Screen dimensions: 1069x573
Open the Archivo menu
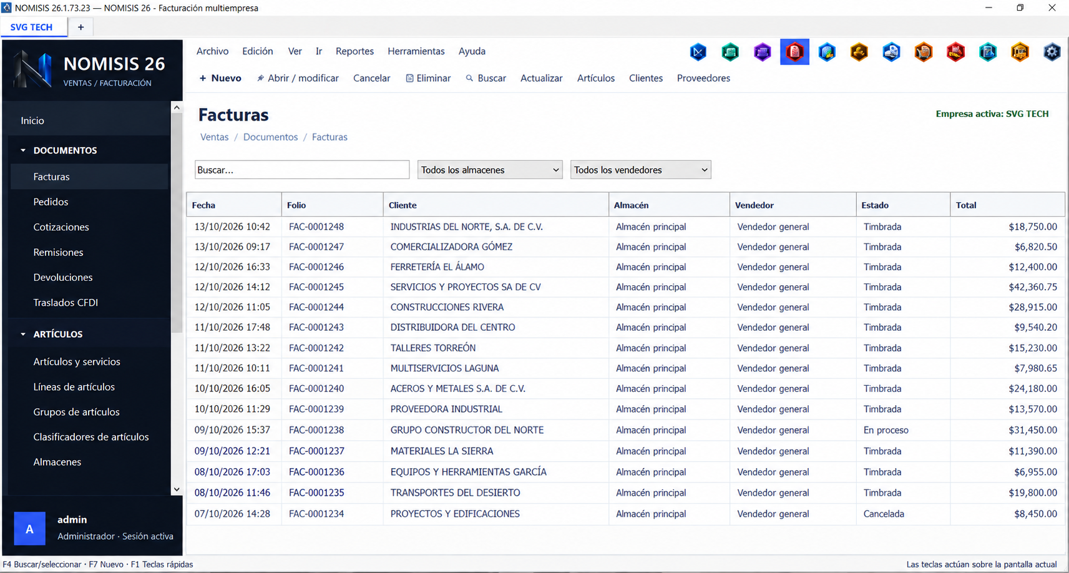tap(212, 51)
